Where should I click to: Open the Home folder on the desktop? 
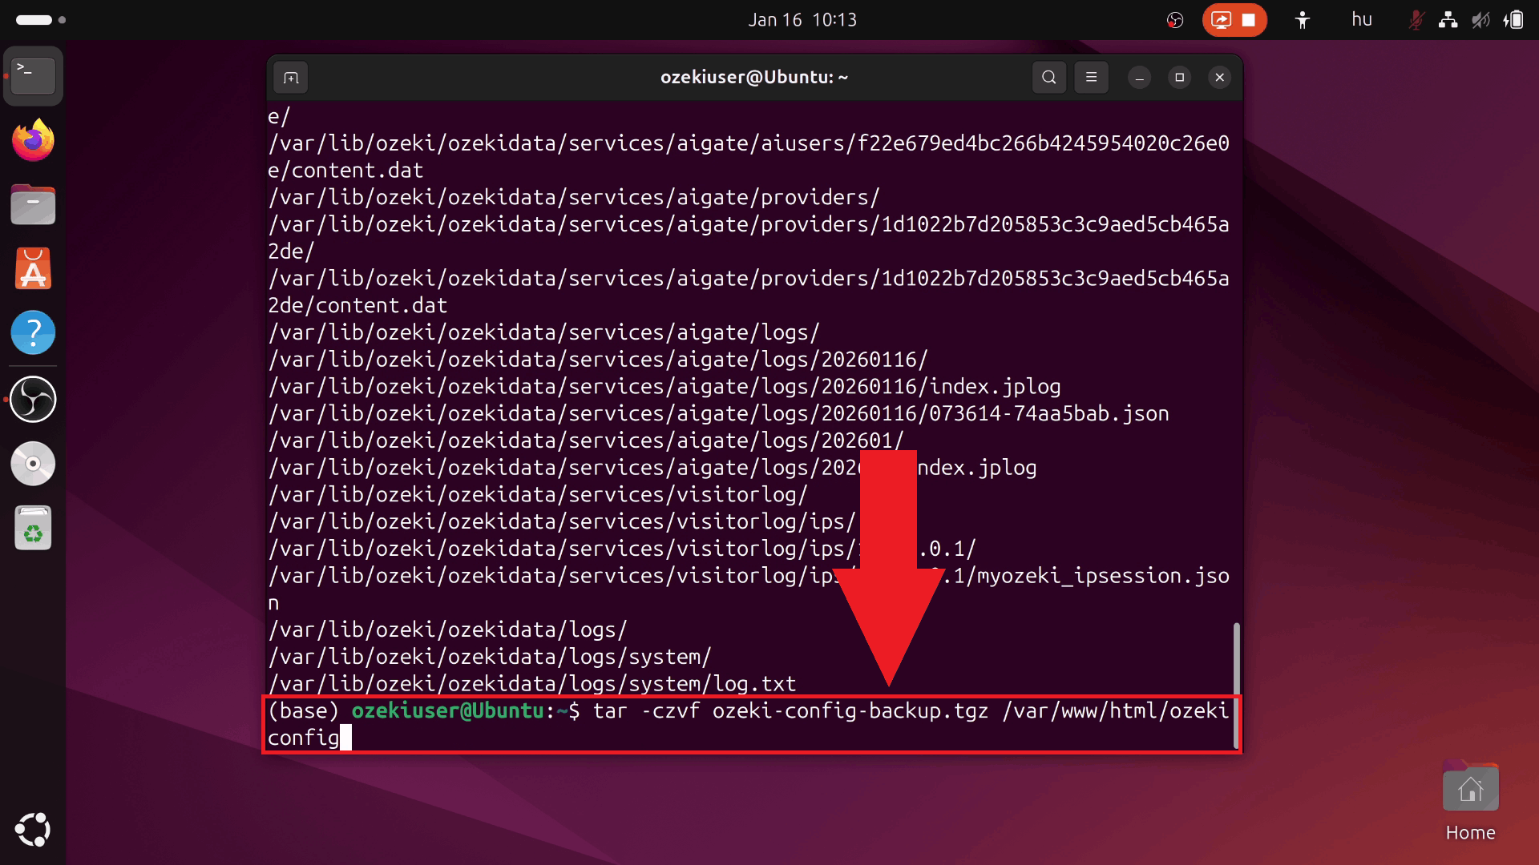[x=1471, y=789]
